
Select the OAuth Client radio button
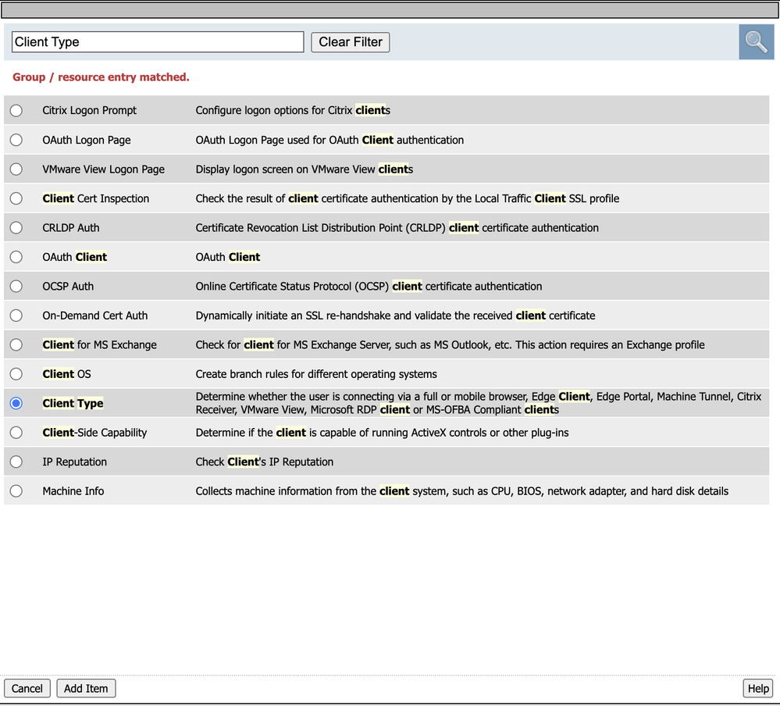tap(16, 257)
